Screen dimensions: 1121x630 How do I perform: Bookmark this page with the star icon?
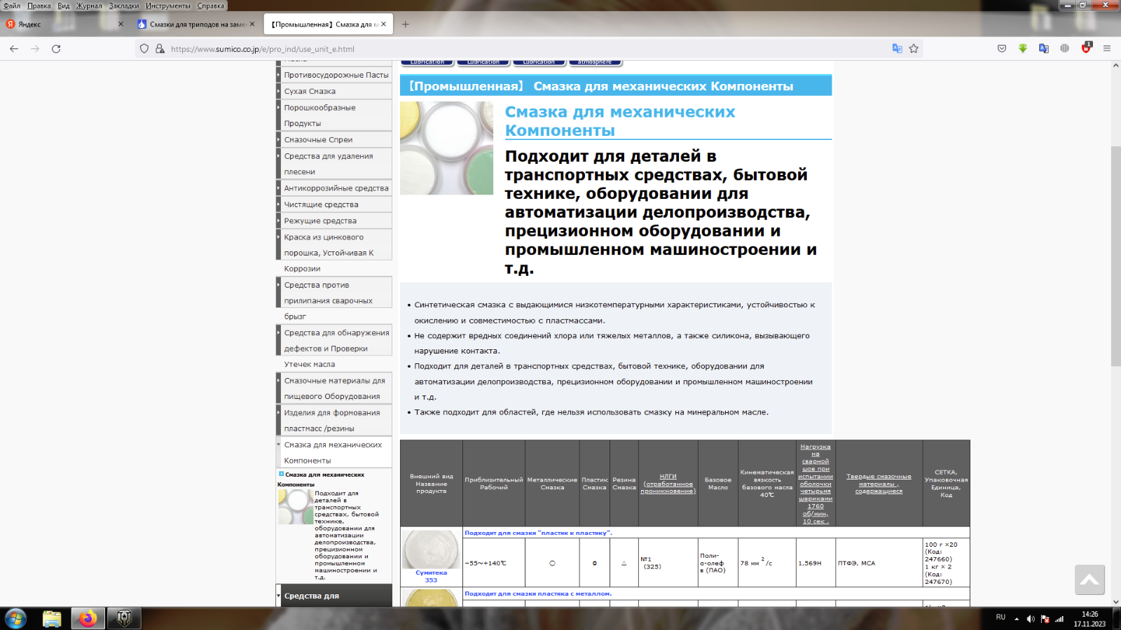click(x=914, y=49)
